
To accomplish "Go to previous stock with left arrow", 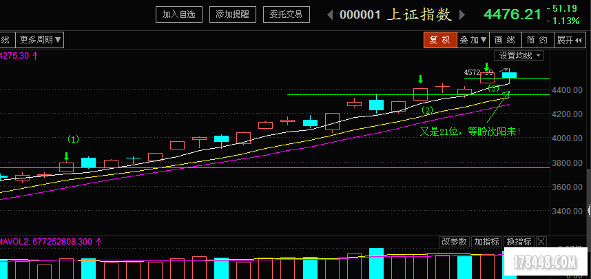I will pyautogui.click(x=330, y=15).
